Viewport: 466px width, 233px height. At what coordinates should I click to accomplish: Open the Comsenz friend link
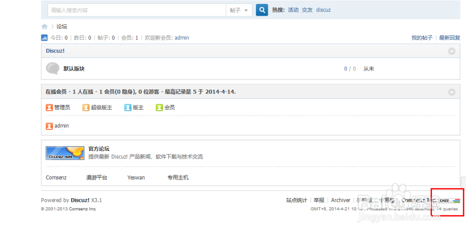(56, 178)
